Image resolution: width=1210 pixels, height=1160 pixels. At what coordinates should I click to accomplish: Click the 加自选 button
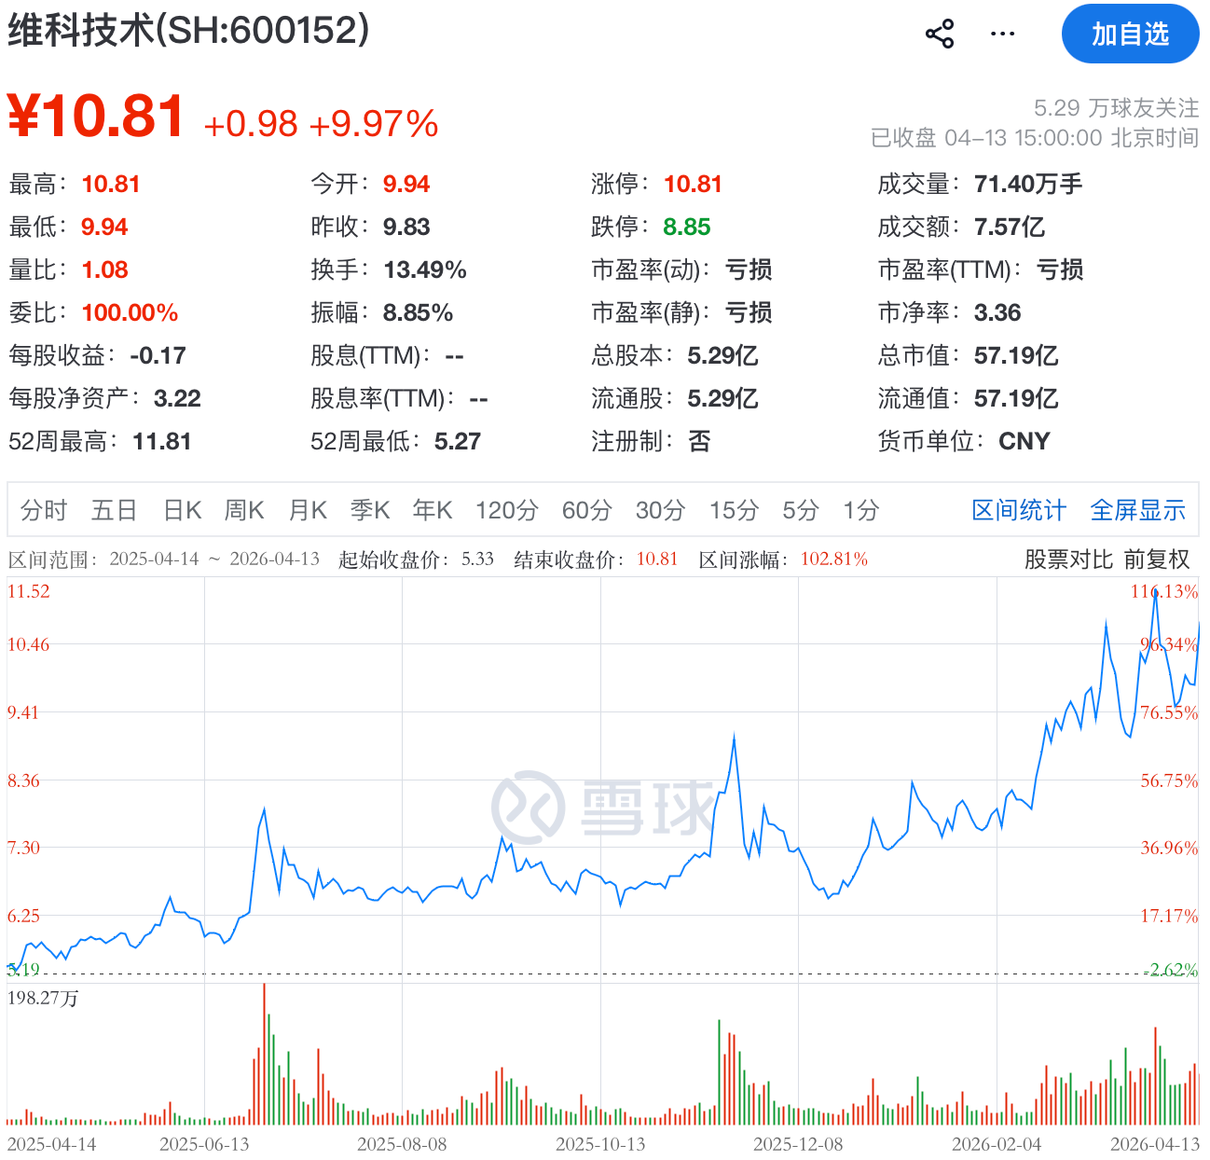[1130, 35]
